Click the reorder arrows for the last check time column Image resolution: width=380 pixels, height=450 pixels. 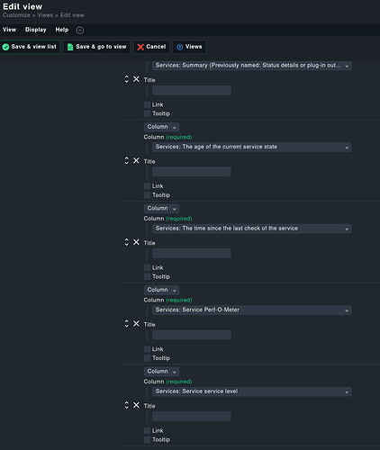point(126,242)
